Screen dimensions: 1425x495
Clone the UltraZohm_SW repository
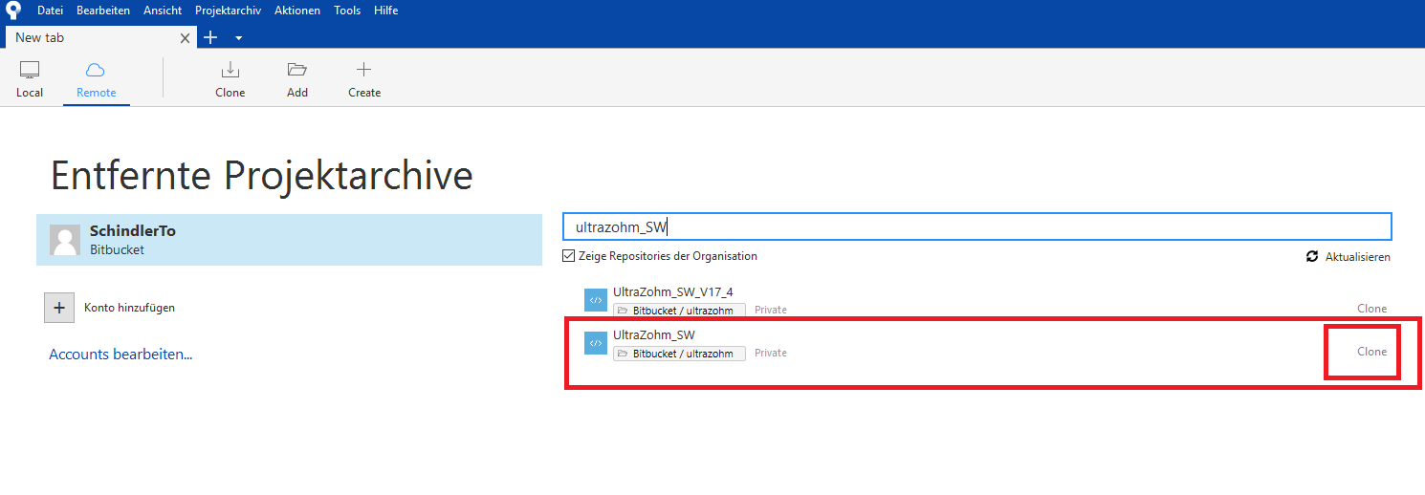1371,352
